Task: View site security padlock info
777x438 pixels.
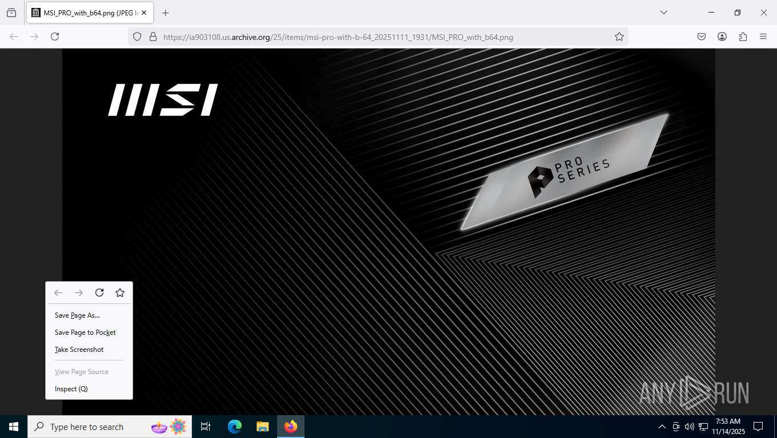Action: point(153,36)
